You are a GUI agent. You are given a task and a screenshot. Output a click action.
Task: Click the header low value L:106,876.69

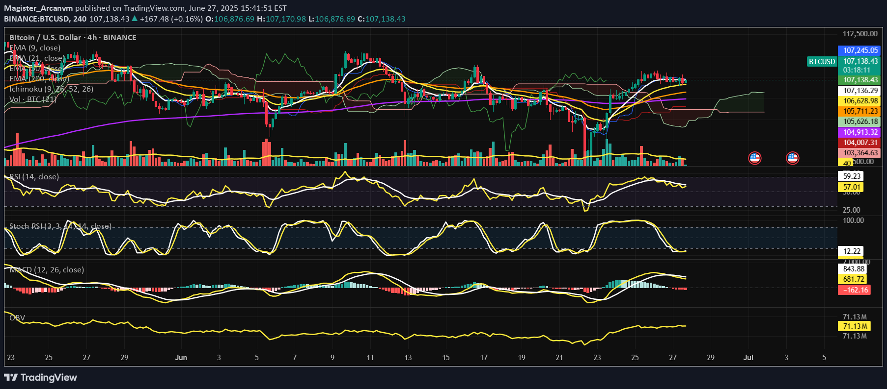tap(332, 19)
